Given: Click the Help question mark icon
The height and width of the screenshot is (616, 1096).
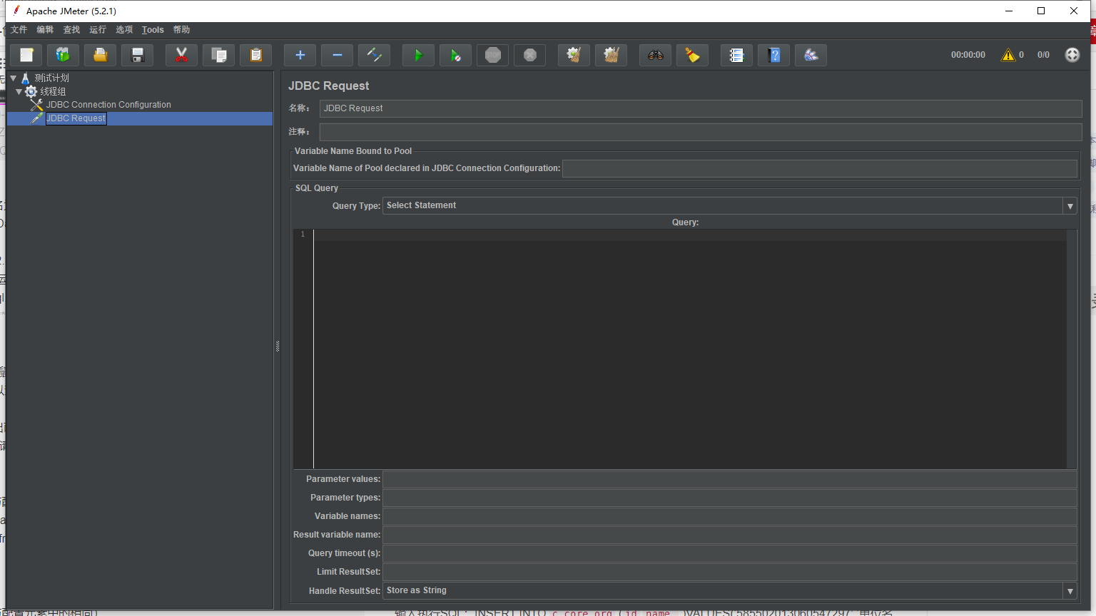Looking at the screenshot, I should [x=774, y=55].
